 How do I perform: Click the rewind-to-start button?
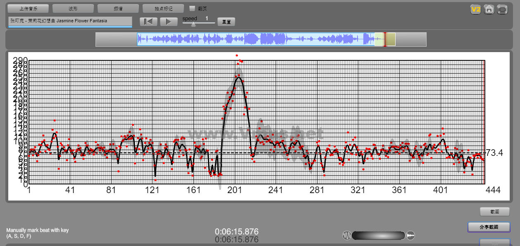coord(148,22)
